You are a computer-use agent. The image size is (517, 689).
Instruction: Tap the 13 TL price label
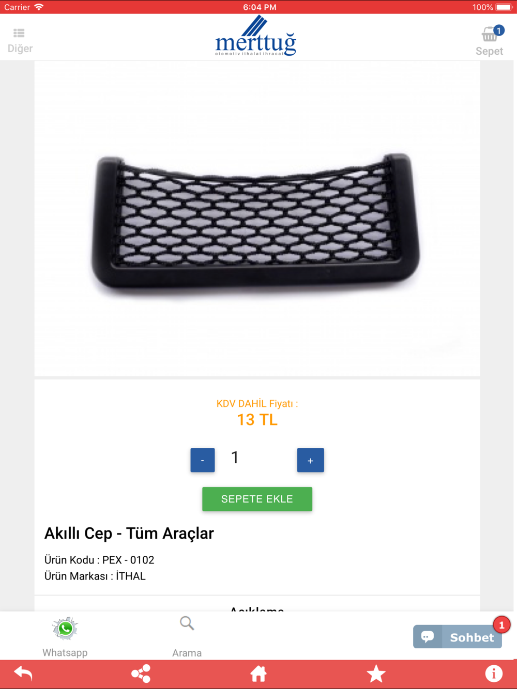coord(257,420)
